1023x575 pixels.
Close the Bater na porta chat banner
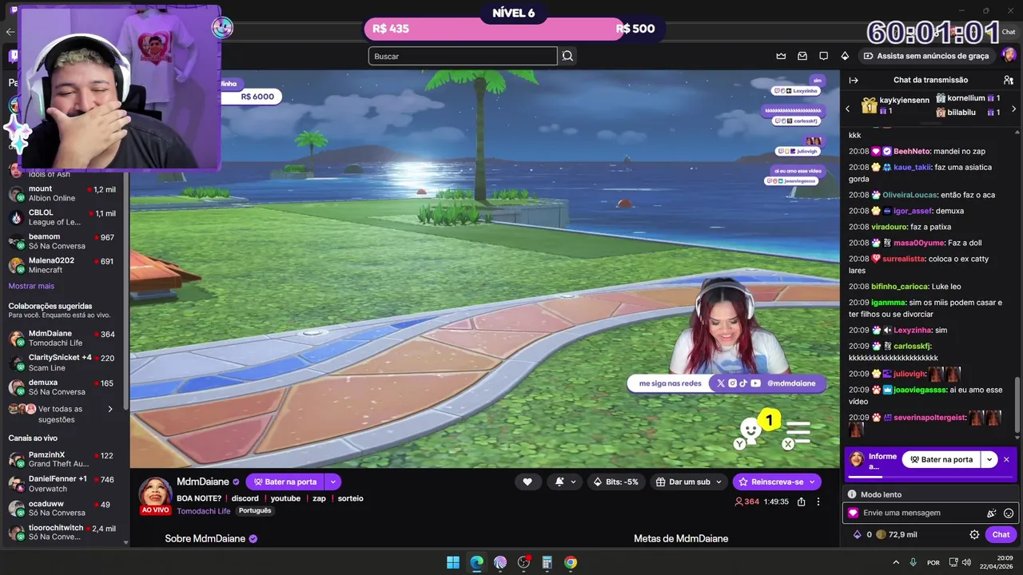1006,459
